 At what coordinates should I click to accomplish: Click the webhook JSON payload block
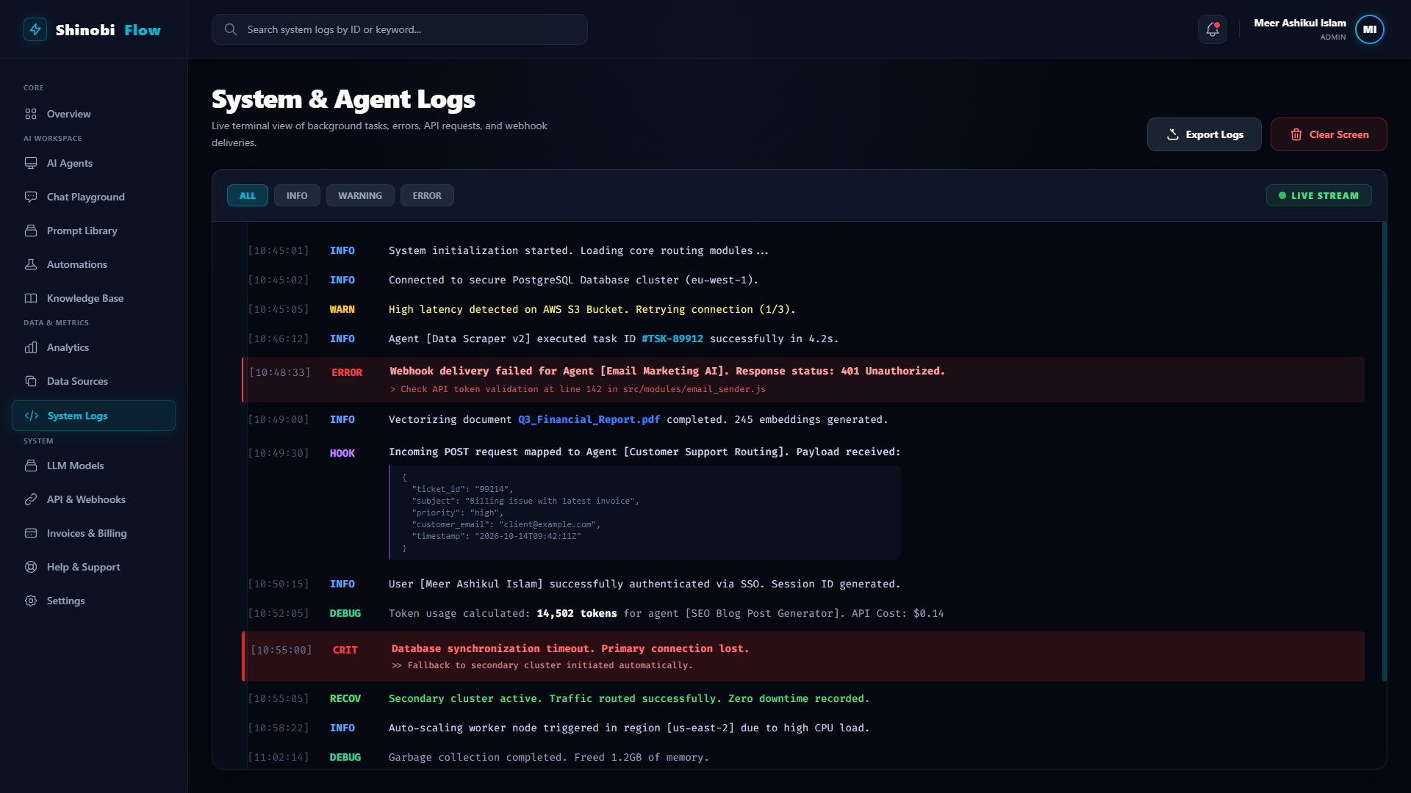coord(645,513)
